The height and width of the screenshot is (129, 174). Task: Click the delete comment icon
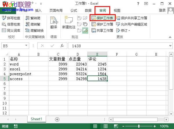79,18
